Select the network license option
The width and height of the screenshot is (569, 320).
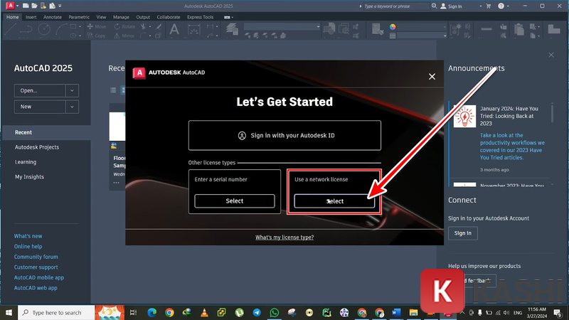point(334,201)
